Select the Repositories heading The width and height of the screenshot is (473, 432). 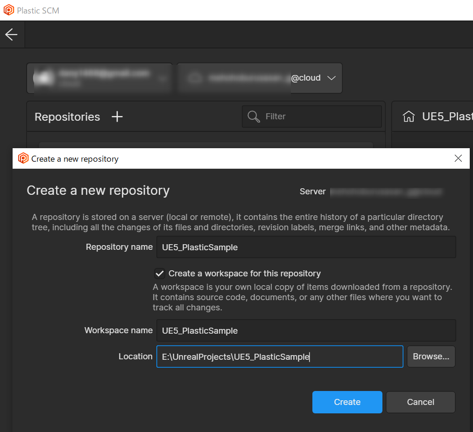67,117
